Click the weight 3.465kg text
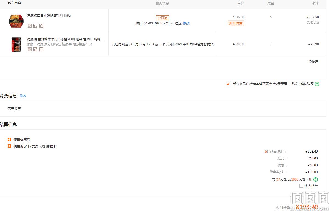The width and height of the screenshot is (331, 213). point(313,23)
